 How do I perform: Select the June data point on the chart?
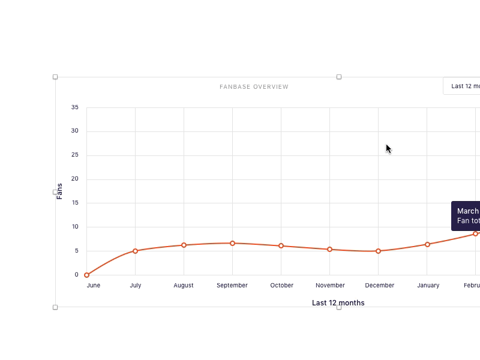[x=88, y=274]
